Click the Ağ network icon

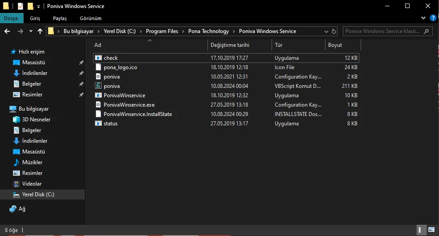tap(13, 209)
